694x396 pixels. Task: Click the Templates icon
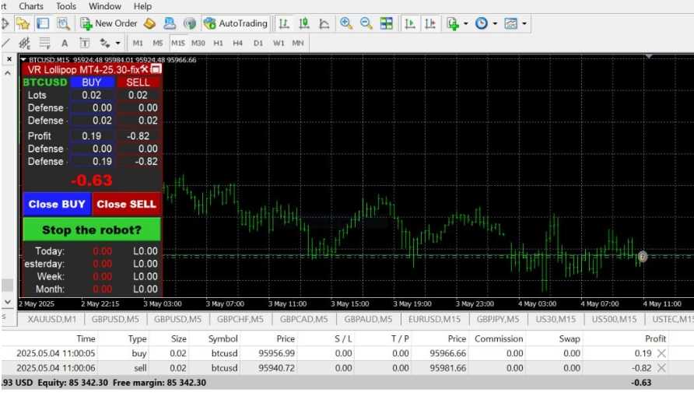click(510, 23)
